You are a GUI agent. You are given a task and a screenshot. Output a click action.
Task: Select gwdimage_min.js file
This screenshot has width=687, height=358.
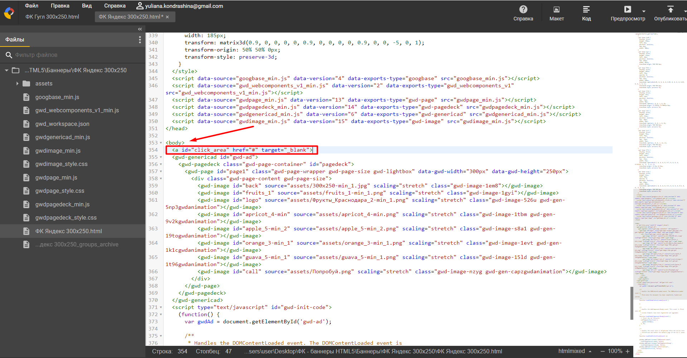58,151
